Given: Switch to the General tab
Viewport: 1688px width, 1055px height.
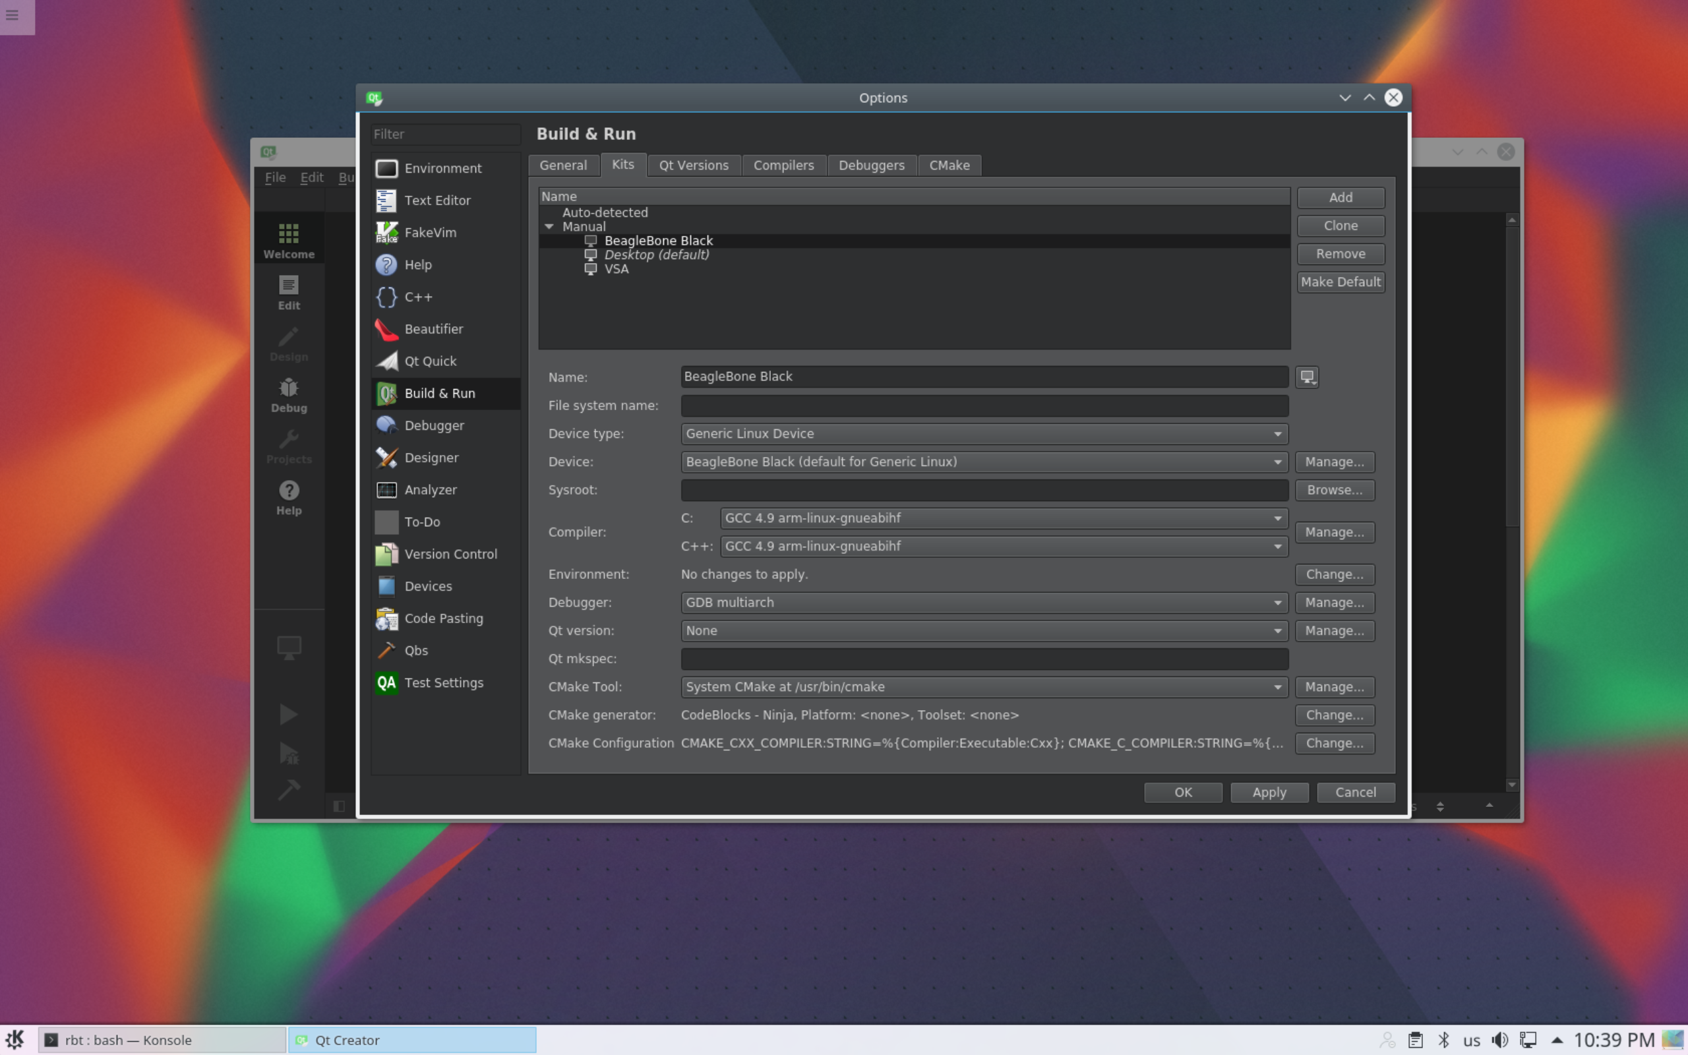Looking at the screenshot, I should (563, 166).
